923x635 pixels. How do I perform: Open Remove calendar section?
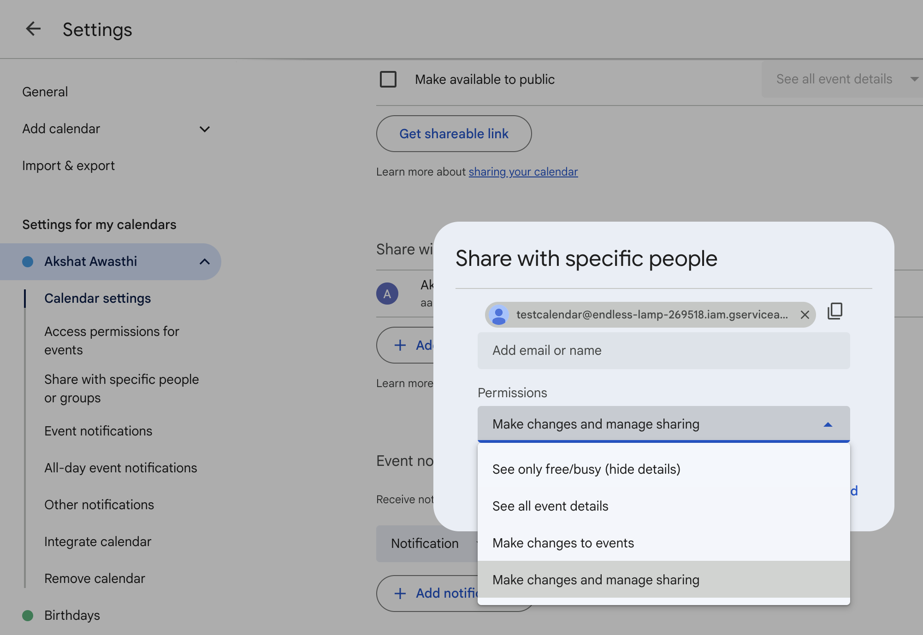click(x=95, y=579)
